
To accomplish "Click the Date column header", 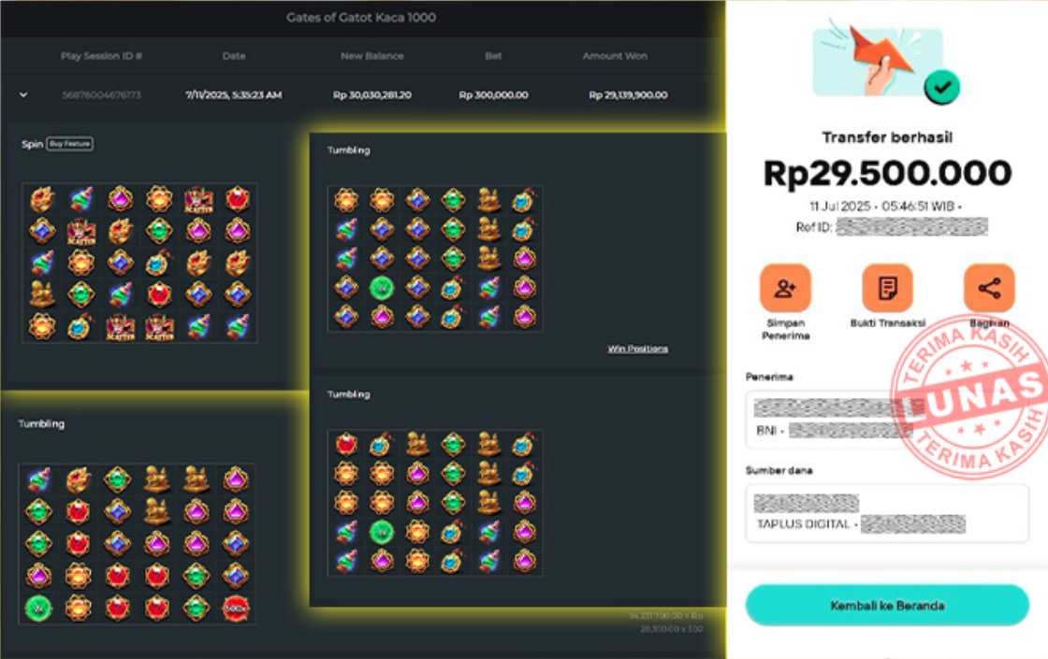I will pos(234,56).
